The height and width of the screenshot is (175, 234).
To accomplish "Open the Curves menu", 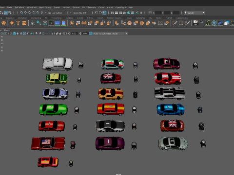I will pos(57,7).
